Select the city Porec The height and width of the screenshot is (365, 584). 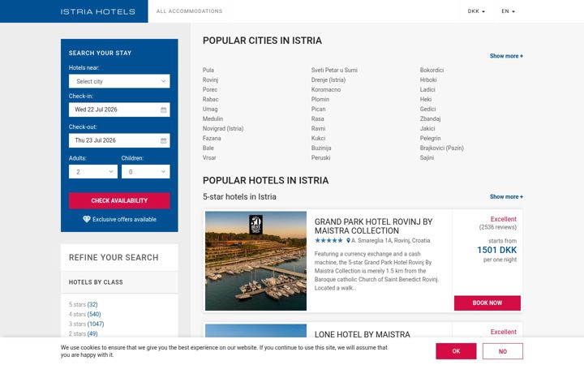click(210, 89)
